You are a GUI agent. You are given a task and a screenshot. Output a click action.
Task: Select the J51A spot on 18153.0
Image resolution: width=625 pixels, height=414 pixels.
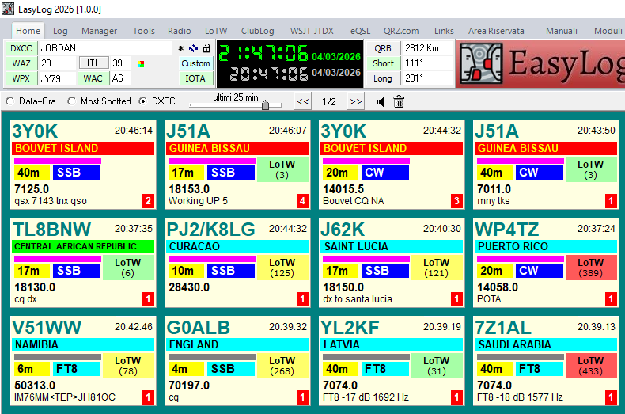tap(237, 165)
